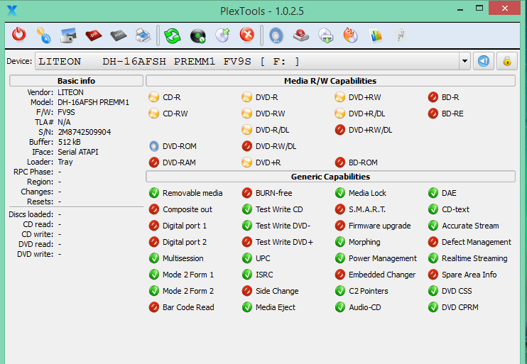Screen dimensions: 527x364
Task: Click the Composite out label
Action: click(x=188, y=209)
